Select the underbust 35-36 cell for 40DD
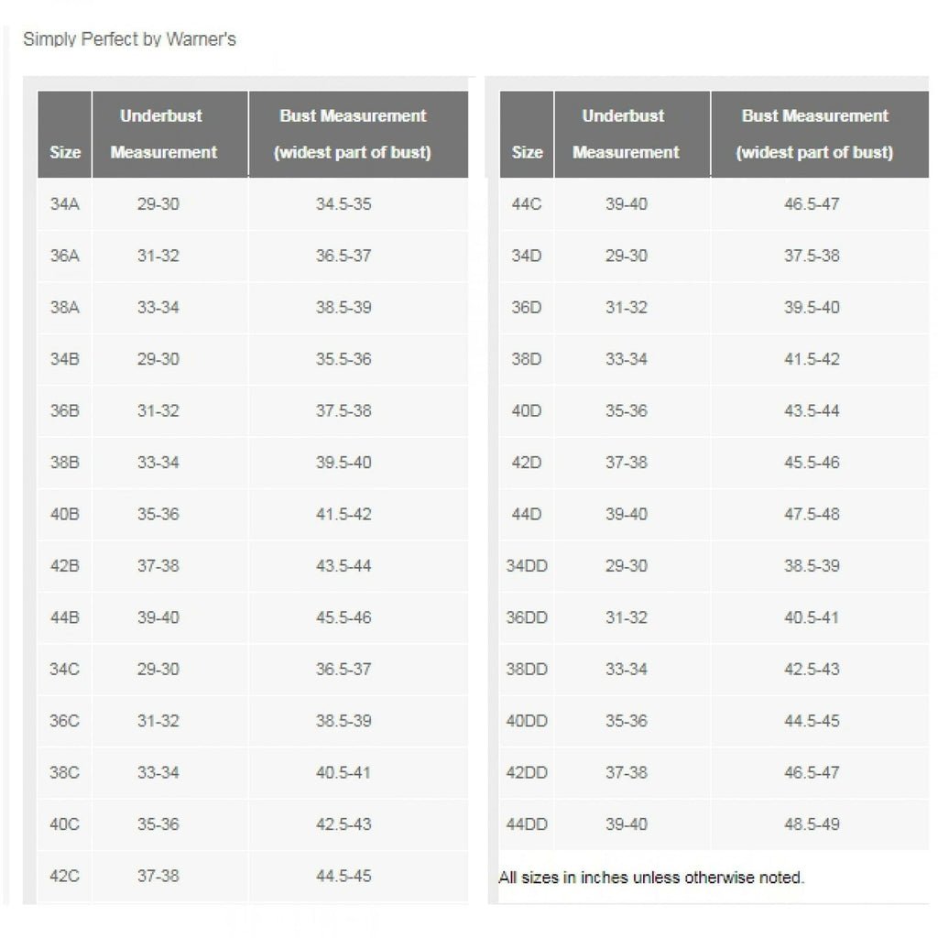 pyautogui.click(x=626, y=721)
